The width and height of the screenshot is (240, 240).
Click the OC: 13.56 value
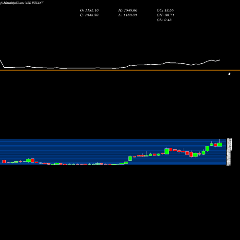[x=165, y=11]
